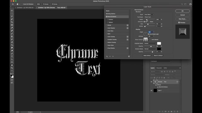Select the Pen tool
The height and width of the screenshot is (113, 202).
12,54
